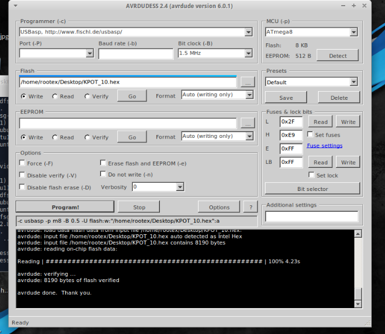This screenshot has width=385, height=334.
Task: Check the Set fuses checkbox
Action: 311,135
